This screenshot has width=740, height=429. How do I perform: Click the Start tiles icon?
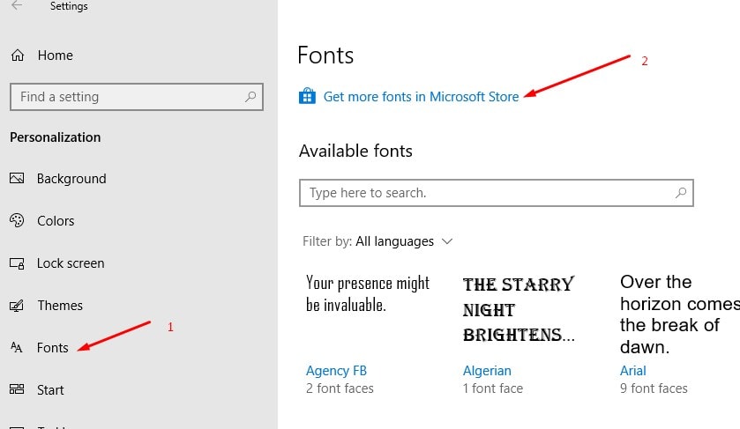[17, 389]
